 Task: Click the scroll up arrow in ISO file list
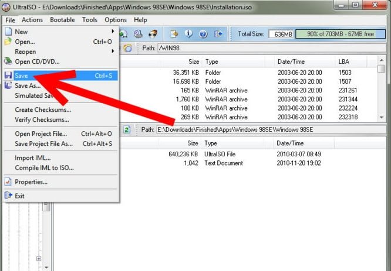tap(382, 69)
